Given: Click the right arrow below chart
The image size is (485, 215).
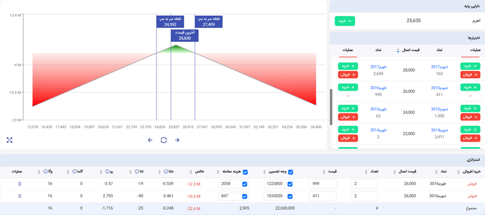Looking at the screenshot, I should click(x=177, y=140).
